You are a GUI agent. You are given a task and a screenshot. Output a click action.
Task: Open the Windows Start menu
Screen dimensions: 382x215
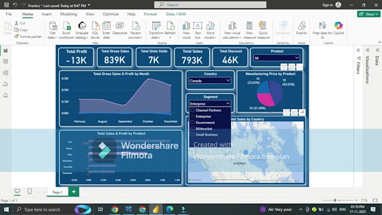pos(6,209)
